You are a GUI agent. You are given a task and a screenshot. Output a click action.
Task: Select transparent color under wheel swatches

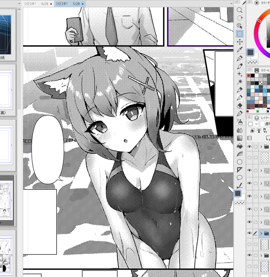pos(252,62)
